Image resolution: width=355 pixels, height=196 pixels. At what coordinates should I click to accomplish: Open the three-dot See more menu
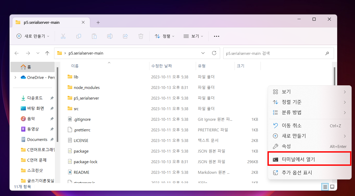coord(216,36)
